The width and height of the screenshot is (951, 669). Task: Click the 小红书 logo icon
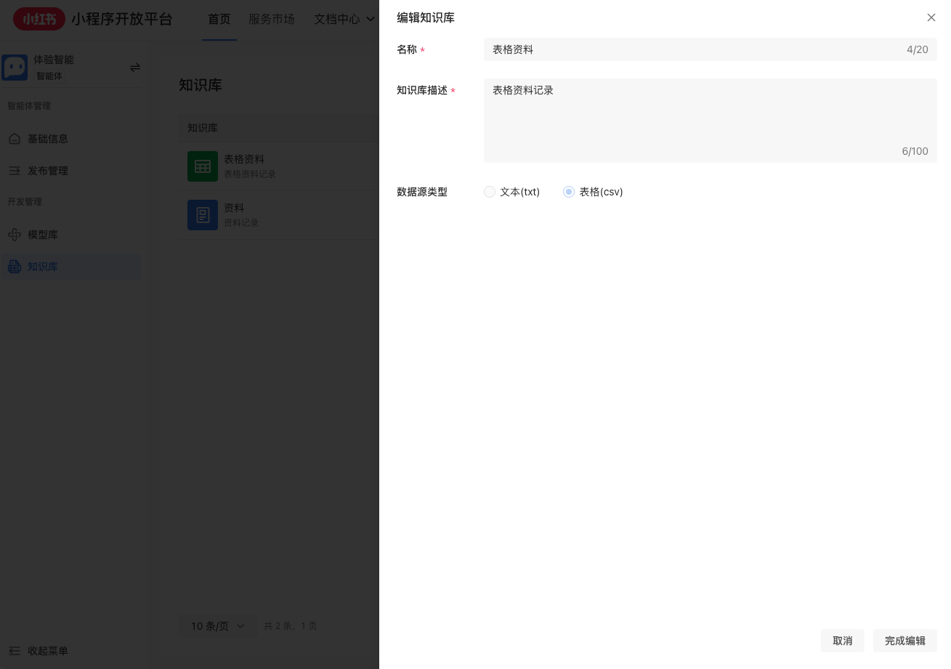pyautogui.click(x=39, y=19)
